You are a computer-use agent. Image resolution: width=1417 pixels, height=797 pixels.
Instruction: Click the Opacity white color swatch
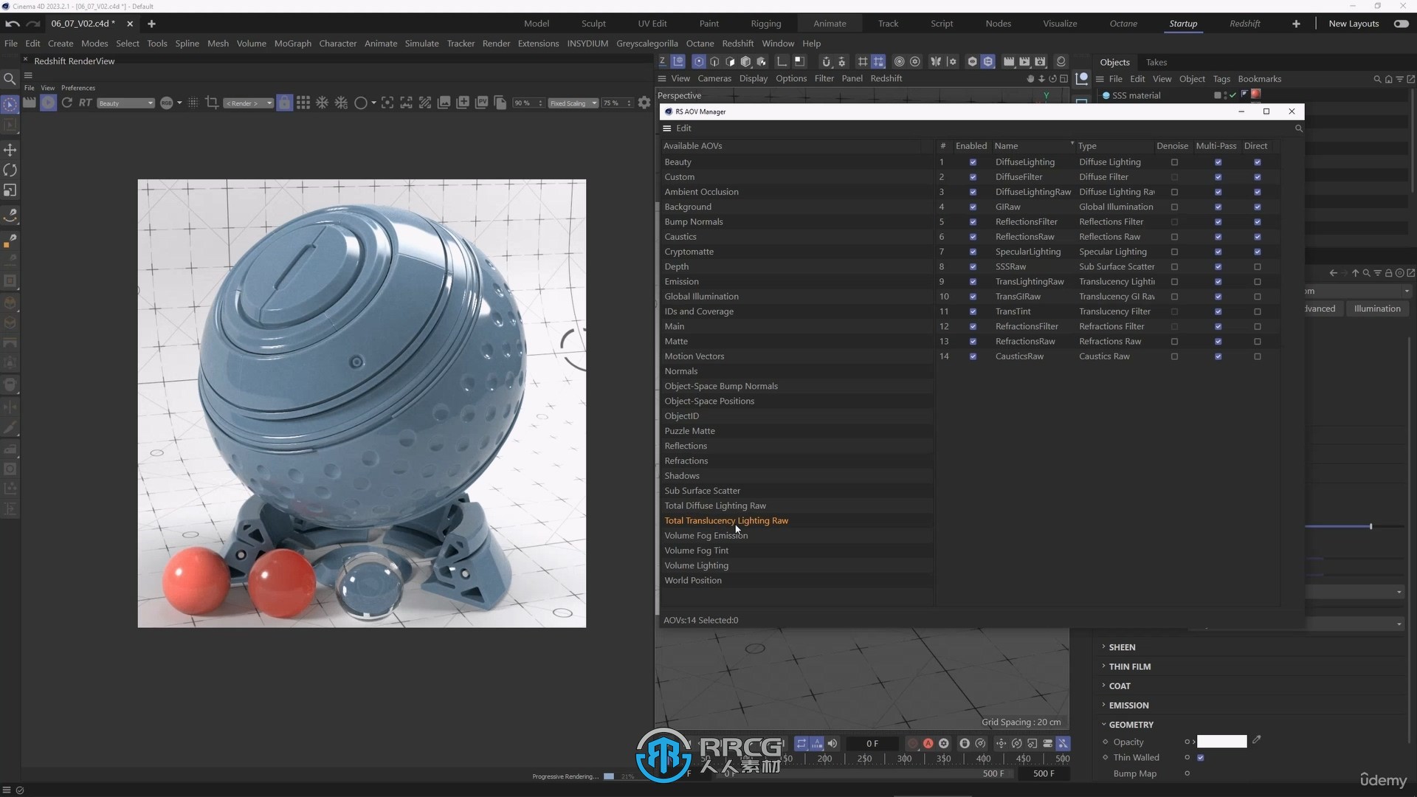pyautogui.click(x=1221, y=742)
